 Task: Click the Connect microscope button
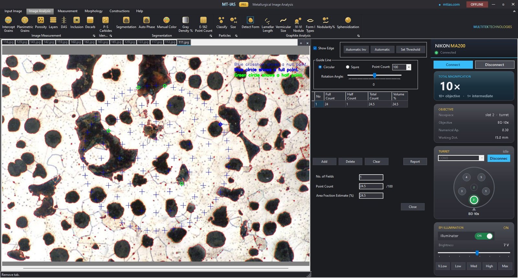[x=453, y=65]
